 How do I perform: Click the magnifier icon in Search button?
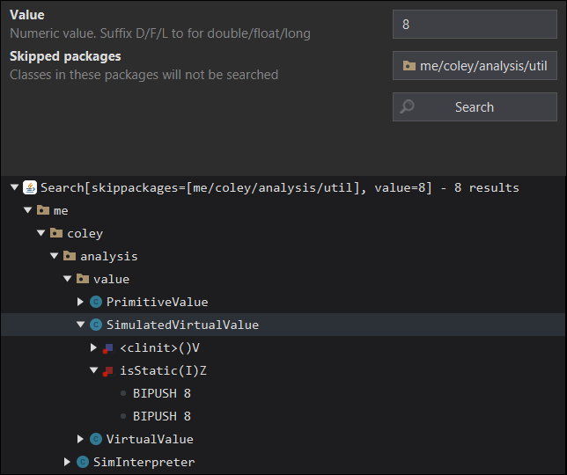pos(407,107)
